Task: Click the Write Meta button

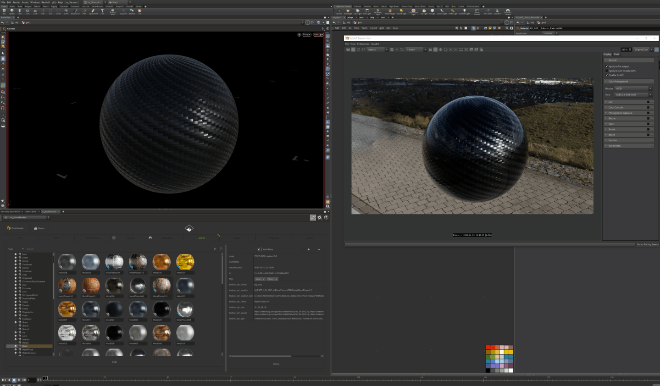Action: click(266, 249)
